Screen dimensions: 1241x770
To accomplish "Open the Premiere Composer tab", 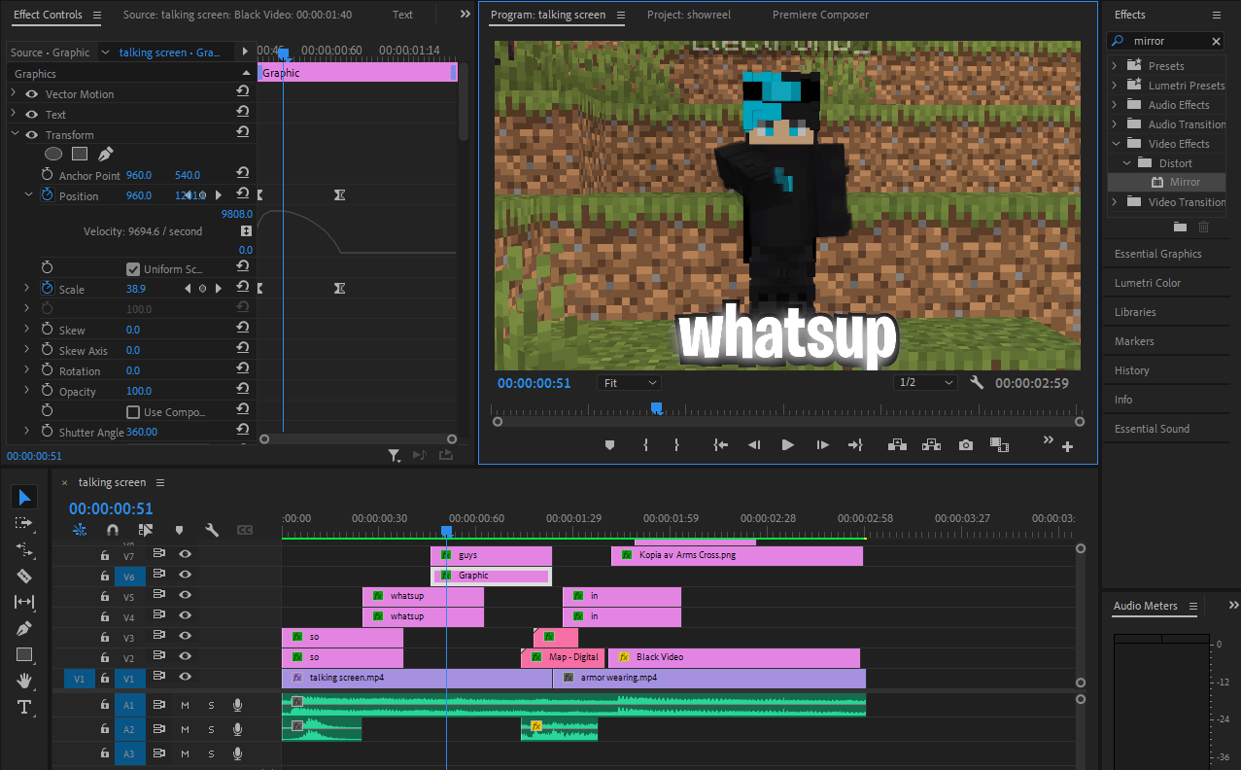I will click(x=820, y=15).
